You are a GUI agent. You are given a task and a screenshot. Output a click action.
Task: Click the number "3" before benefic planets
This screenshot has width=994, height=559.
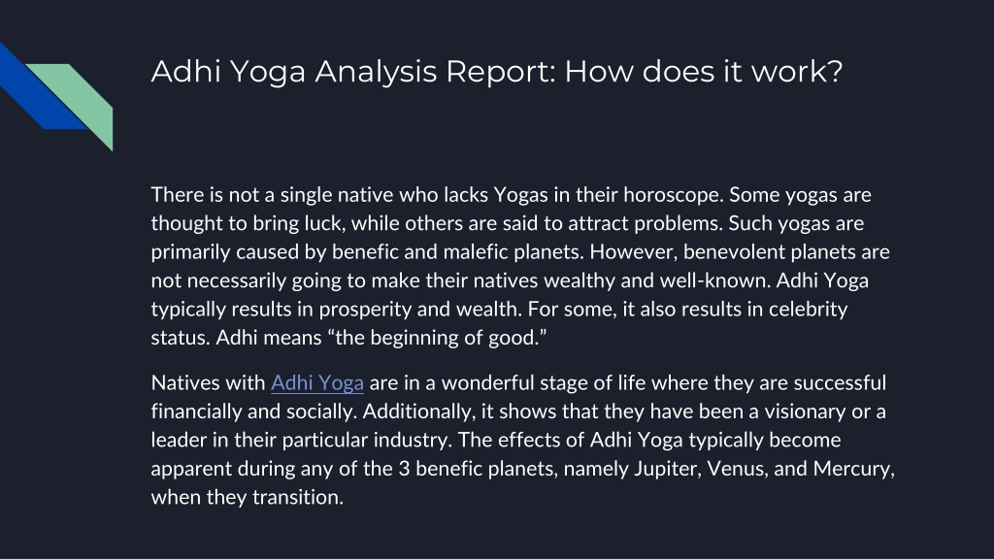404,469
